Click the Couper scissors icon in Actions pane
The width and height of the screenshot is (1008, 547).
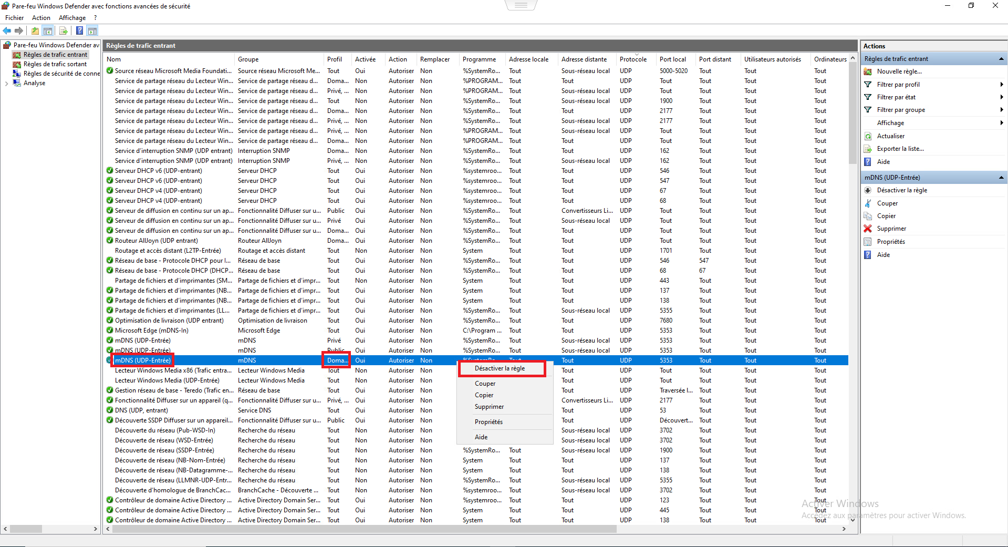tap(868, 203)
